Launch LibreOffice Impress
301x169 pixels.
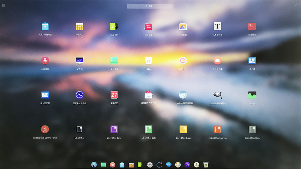[218, 129]
